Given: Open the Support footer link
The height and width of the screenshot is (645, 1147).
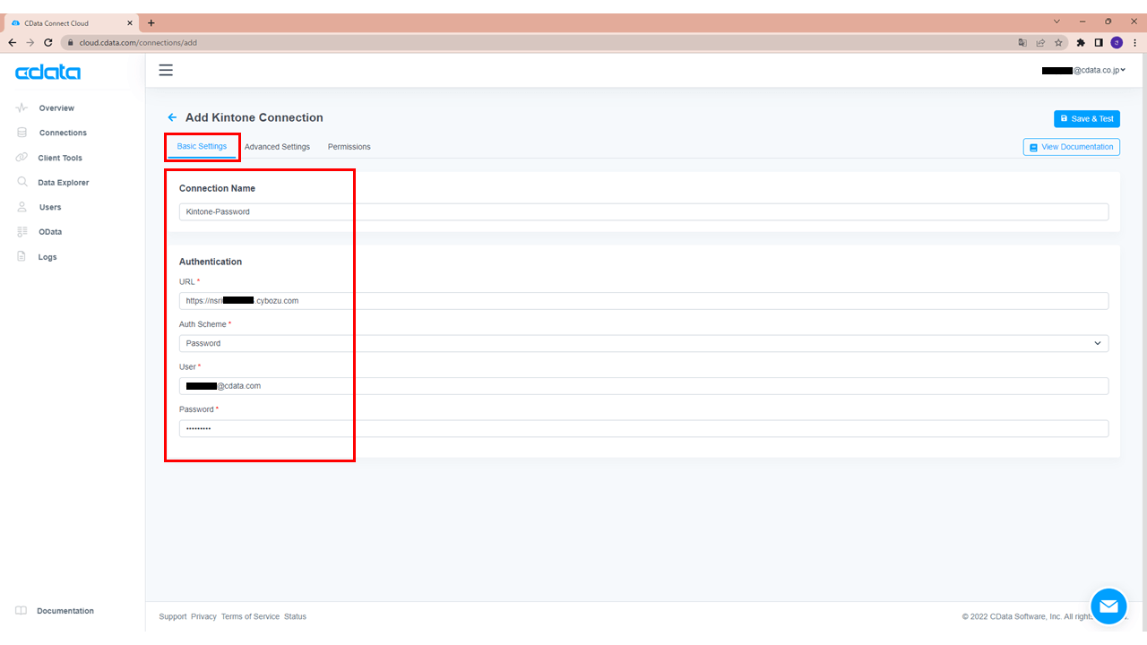Looking at the screenshot, I should coord(173,616).
